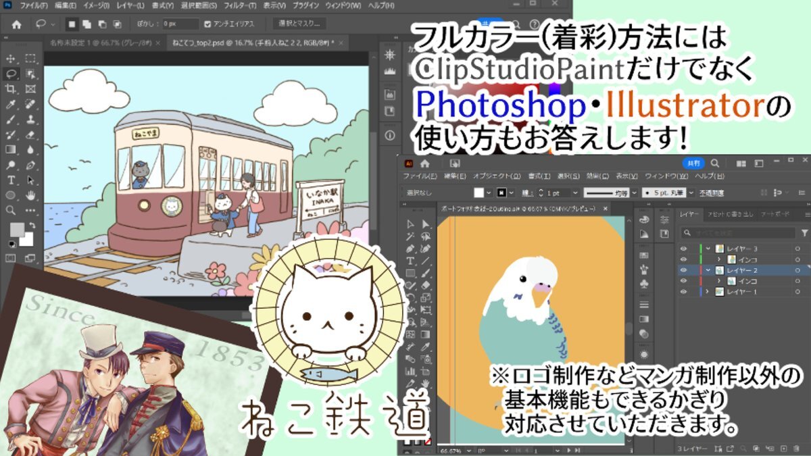The height and width of the screenshot is (456, 811).
Task: Select the Type tool in Photoshop
Action: (x=10, y=180)
